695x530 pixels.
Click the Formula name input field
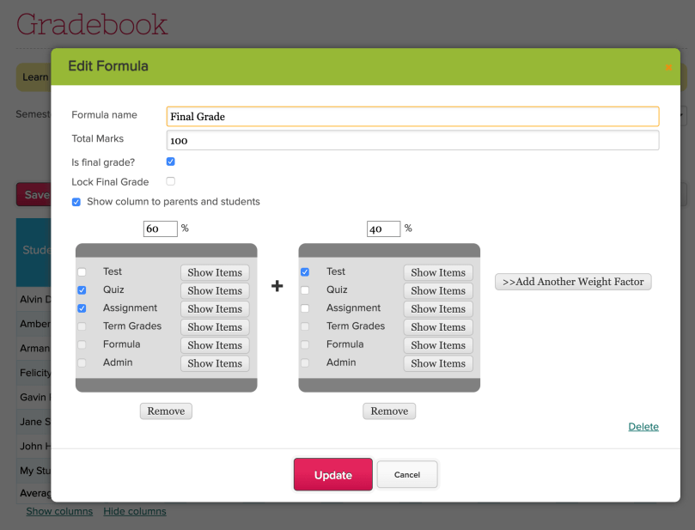pos(412,117)
